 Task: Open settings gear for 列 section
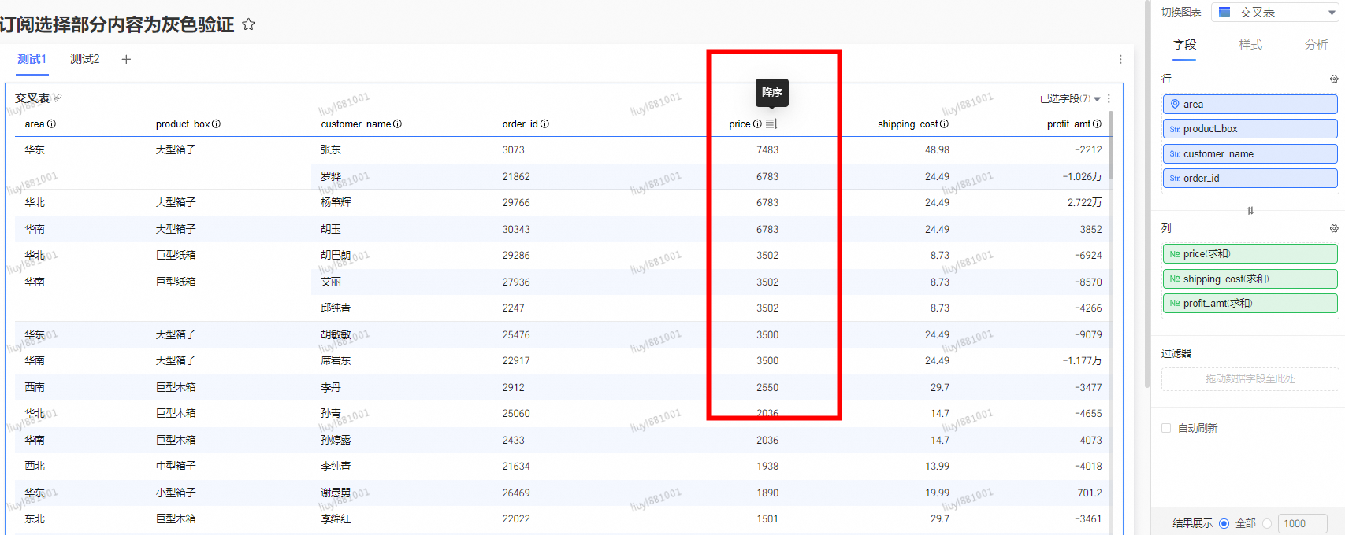tap(1333, 228)
